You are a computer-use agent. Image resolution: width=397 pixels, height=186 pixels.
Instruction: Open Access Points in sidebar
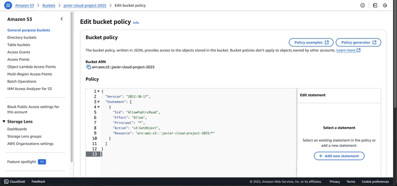point(18,59)
